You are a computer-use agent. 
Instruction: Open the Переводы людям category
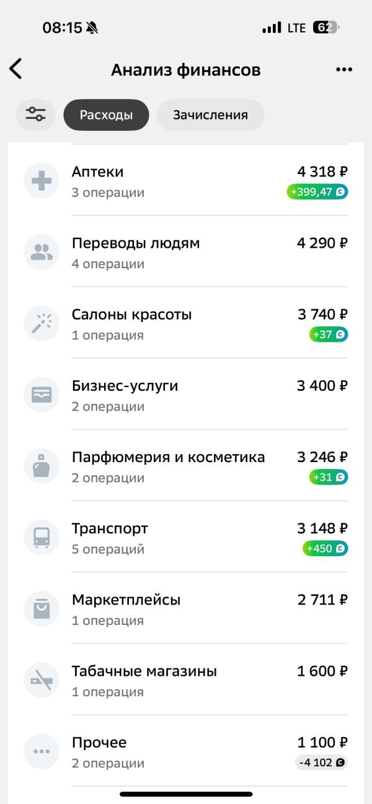point(136,243)
